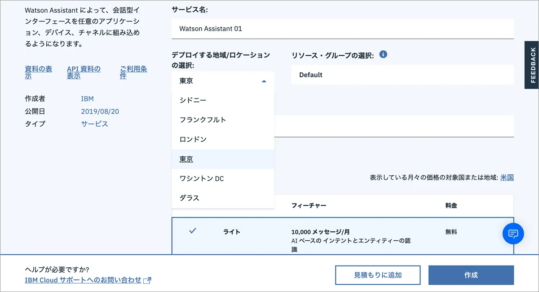The width and height of the screenshot is (539, 292).
Task: Click the 2019/08/20 publish date
Action: coord(100,111)
